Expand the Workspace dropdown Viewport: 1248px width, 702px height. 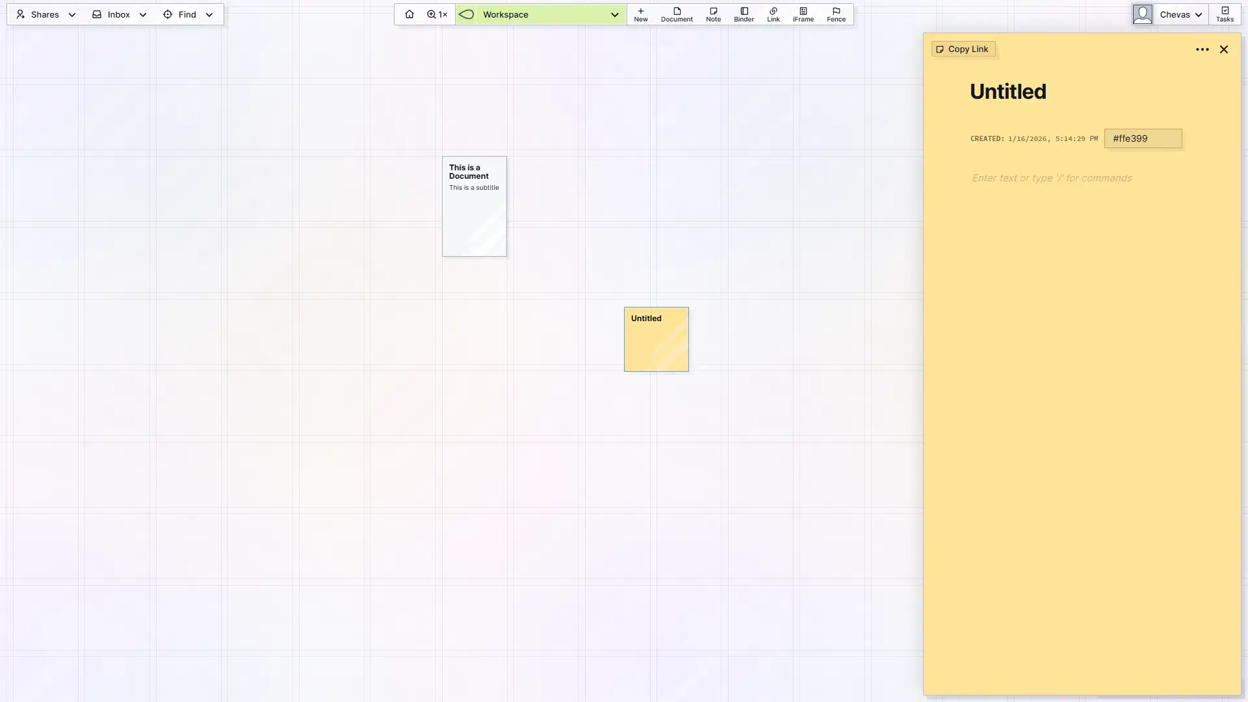[614, 14]
